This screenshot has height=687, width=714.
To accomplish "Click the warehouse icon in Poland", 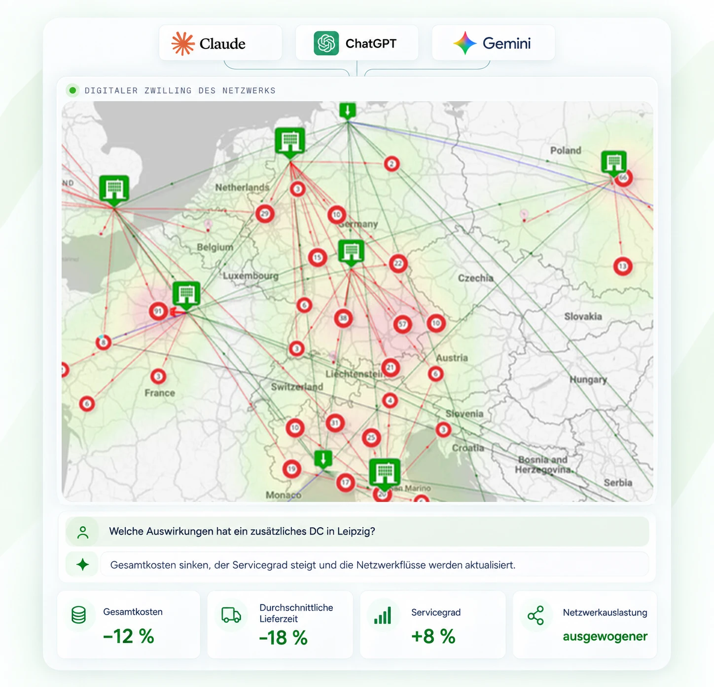I will 613,163.
